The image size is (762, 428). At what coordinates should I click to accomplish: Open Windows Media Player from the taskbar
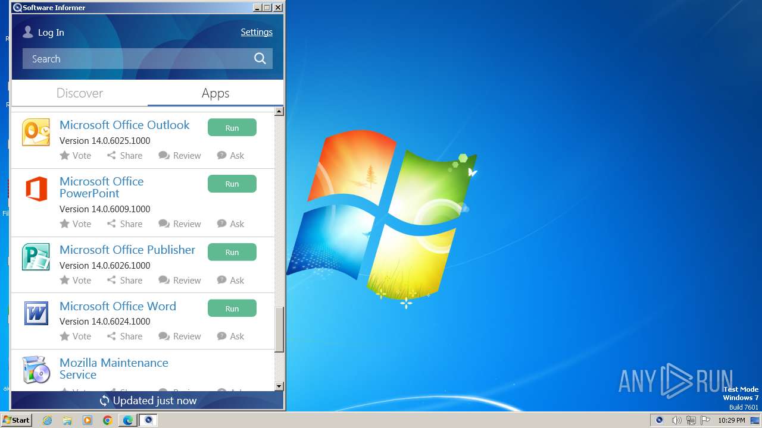click(88, 420)
